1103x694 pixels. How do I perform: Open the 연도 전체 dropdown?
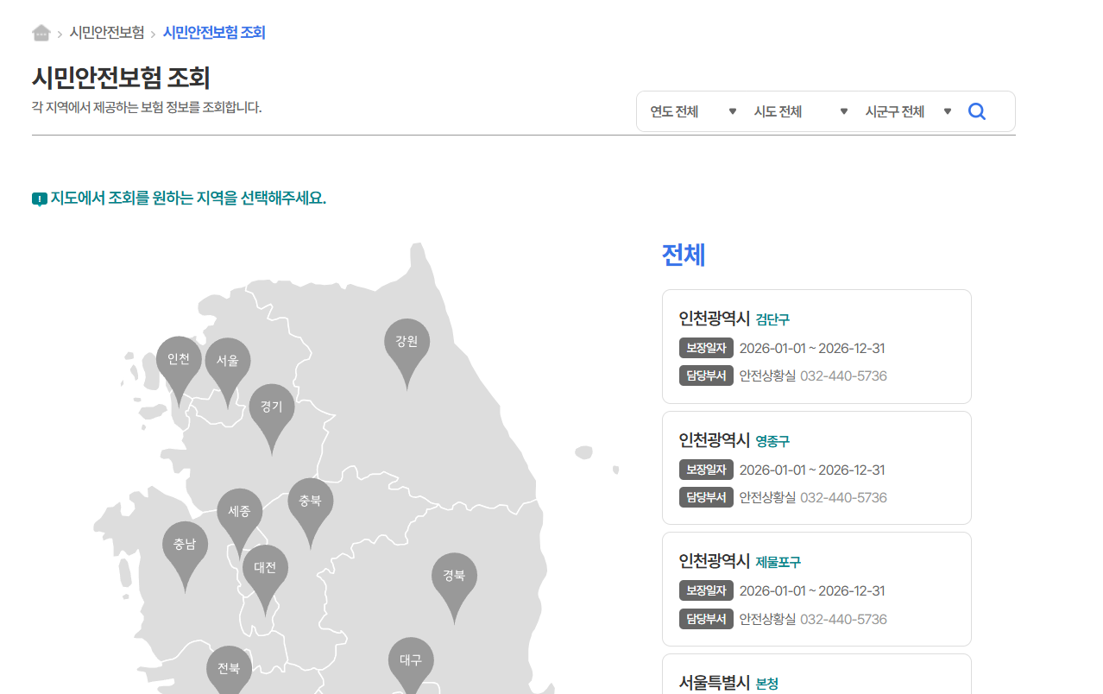pyautogui.click(x=693, y=111)
